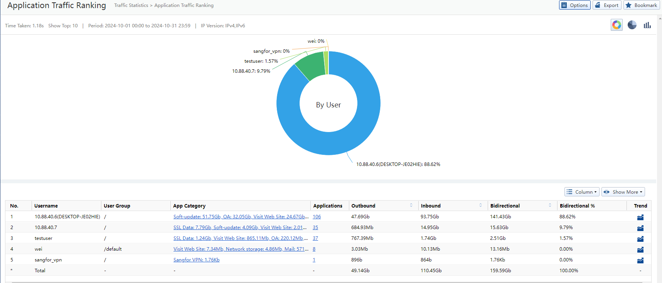Viewport: 662px width, 283px height.
Task: Switch to bar chart view
Action: click(647, 25)
